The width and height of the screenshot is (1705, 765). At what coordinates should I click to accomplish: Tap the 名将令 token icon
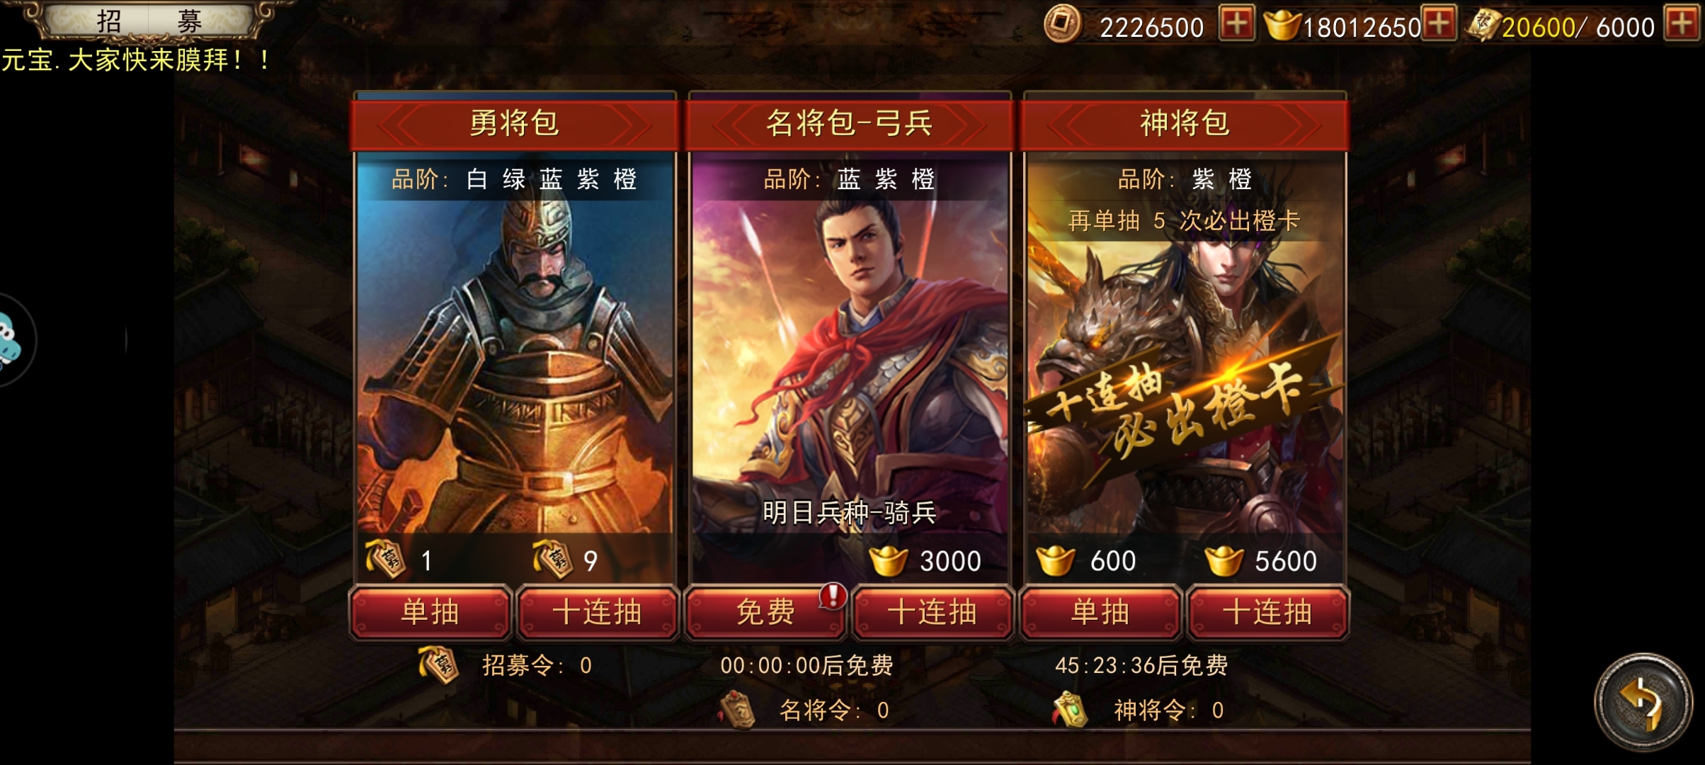[x=737, y=709]
